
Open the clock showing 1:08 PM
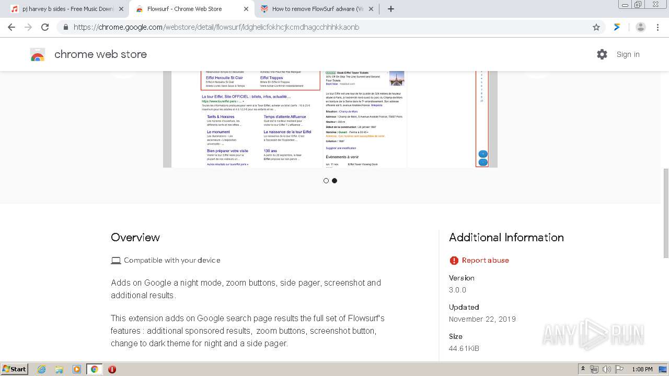coord(642,369)
